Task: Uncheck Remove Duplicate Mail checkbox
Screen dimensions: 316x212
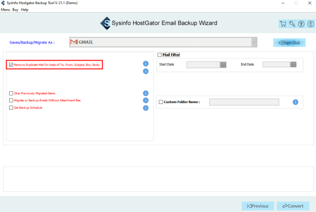Action: pos(11,65)
